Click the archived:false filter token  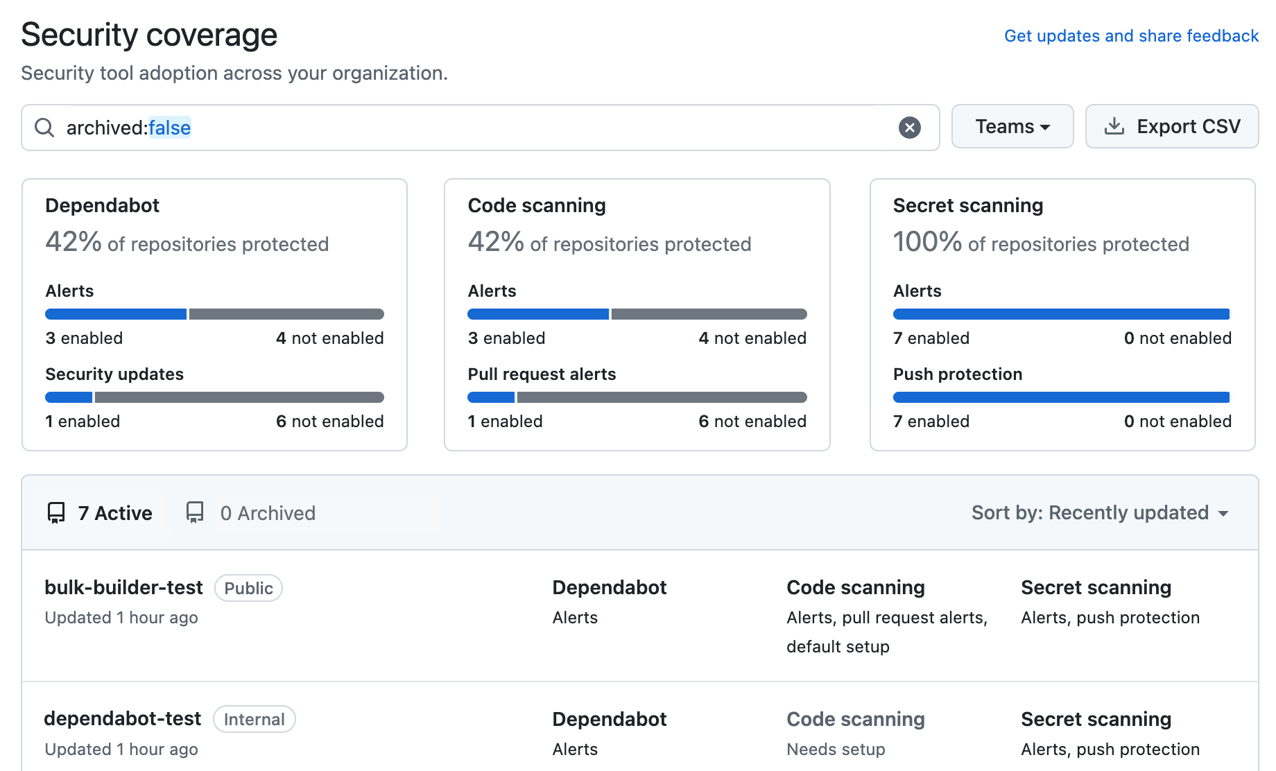tap(128, 128)
